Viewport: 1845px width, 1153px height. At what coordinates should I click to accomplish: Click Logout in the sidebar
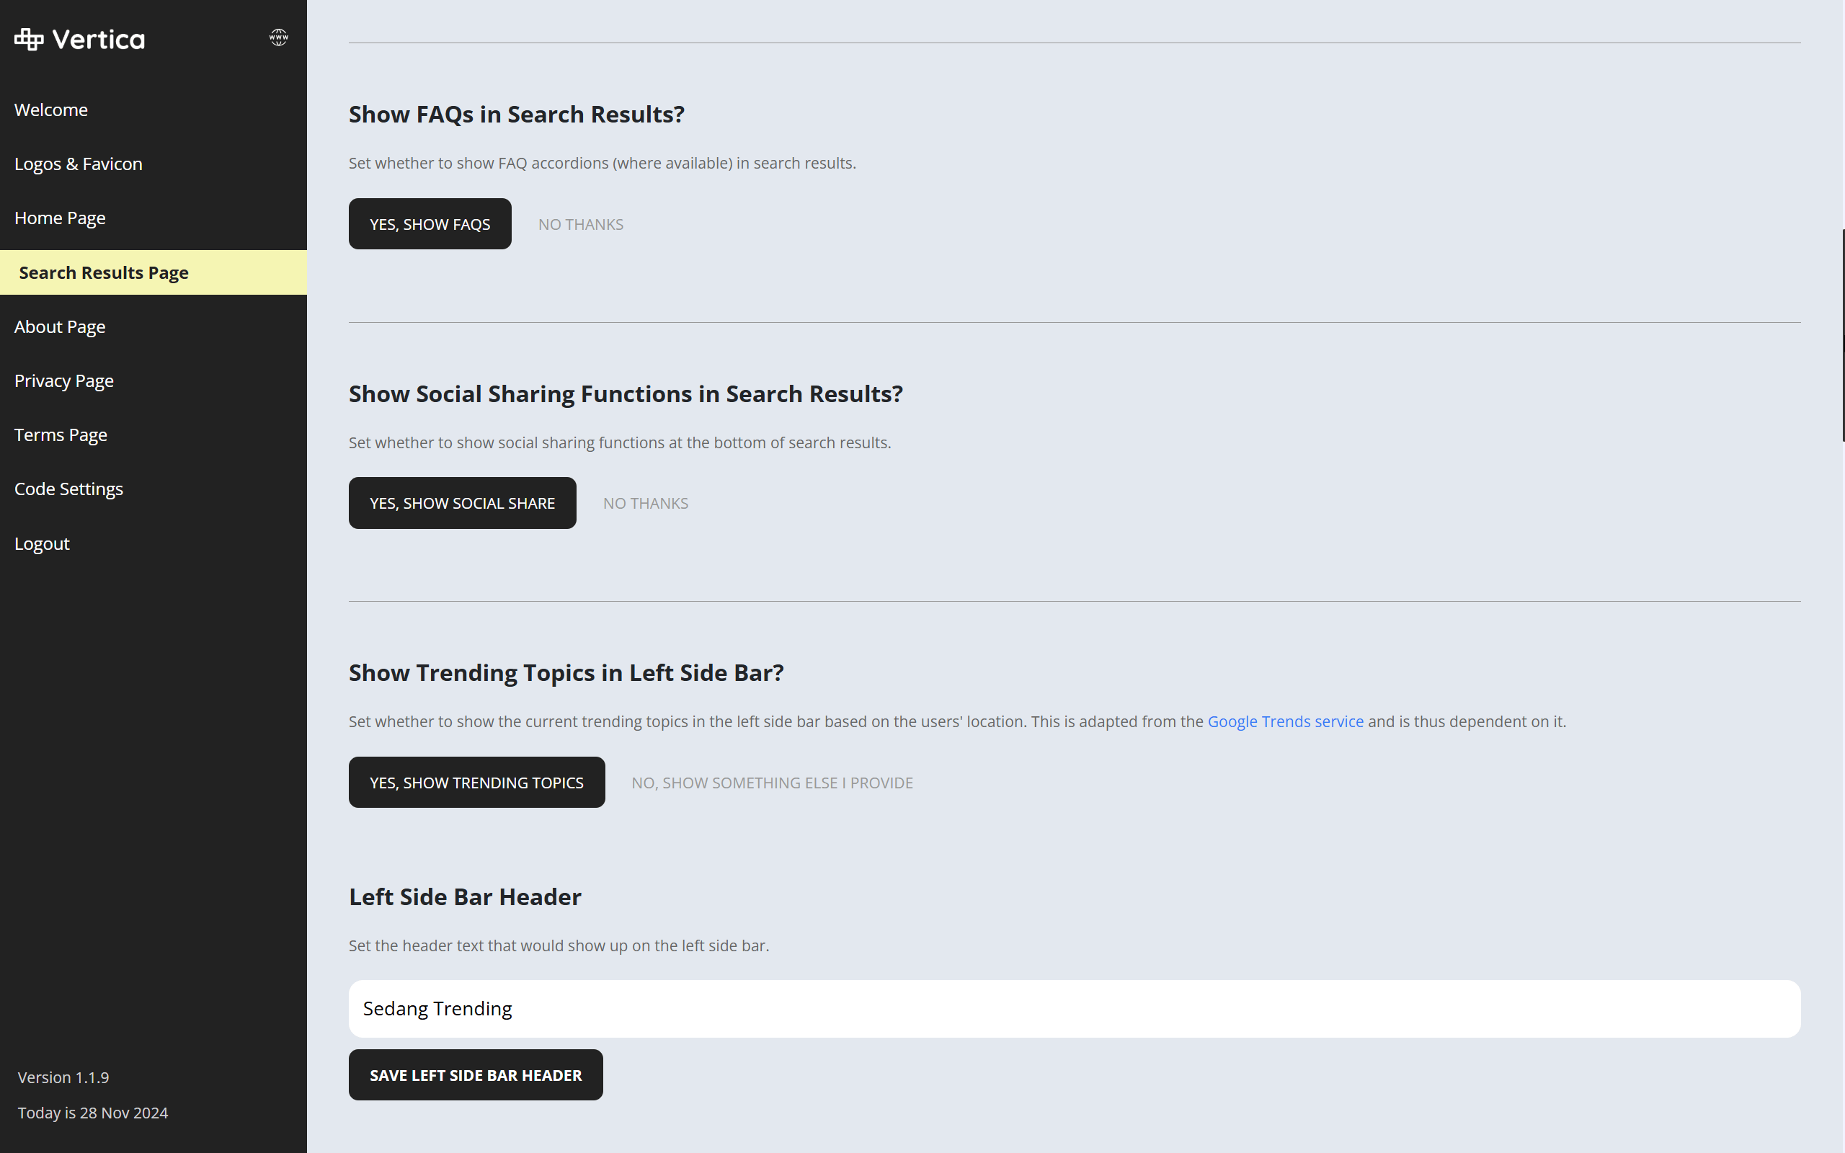tap(42, 543)
